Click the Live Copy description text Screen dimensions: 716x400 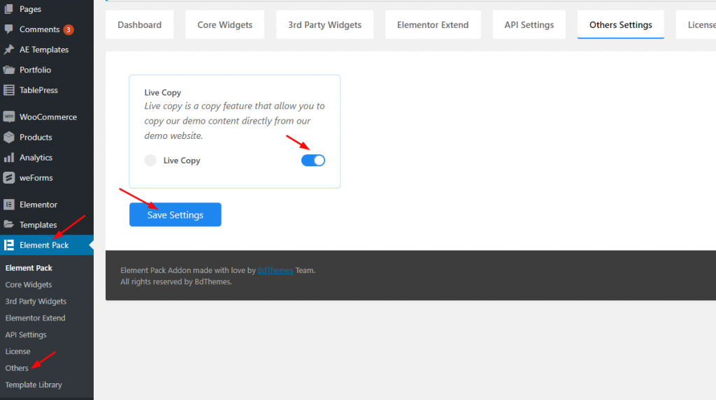pos(234,121)
